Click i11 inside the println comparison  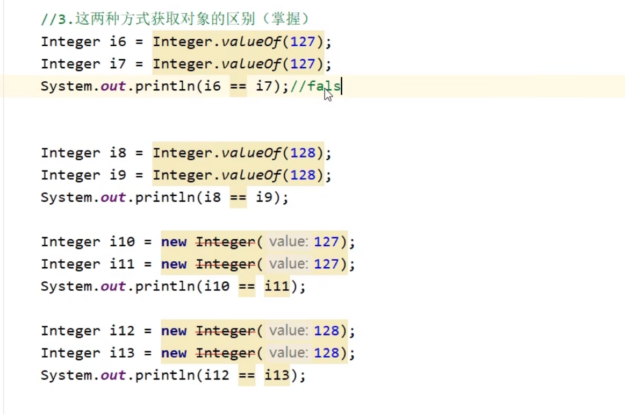coord(277,287)
